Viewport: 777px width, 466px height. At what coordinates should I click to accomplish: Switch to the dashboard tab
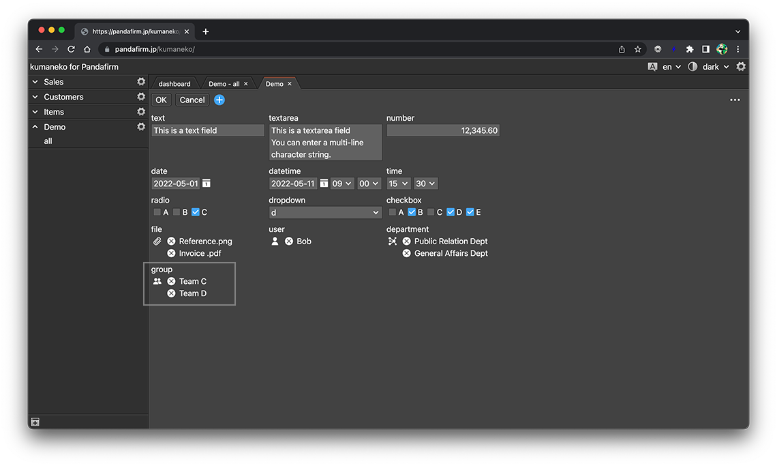pyautogui.click(x=174, y=84)
